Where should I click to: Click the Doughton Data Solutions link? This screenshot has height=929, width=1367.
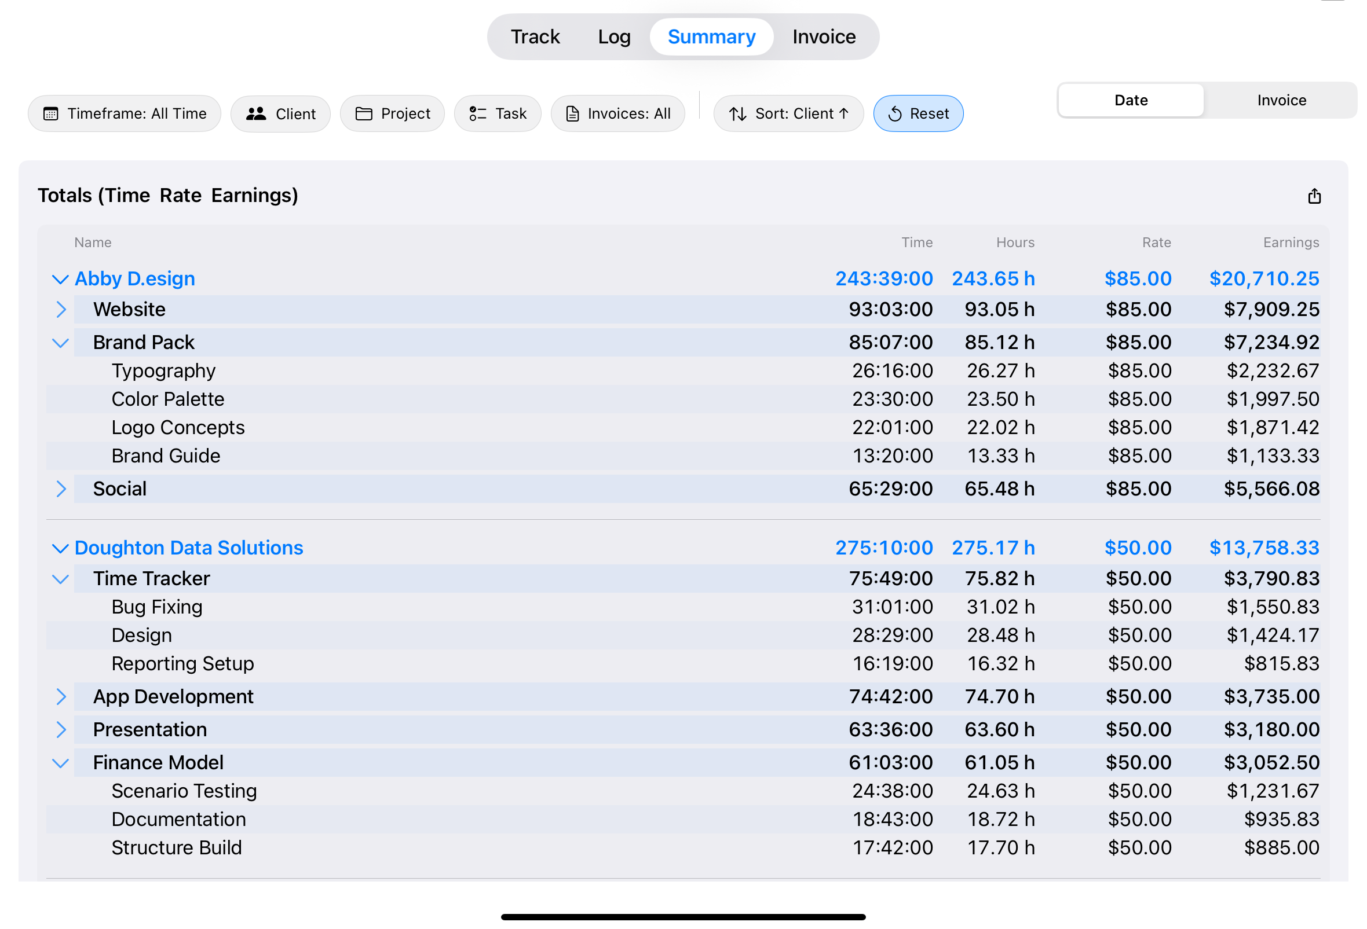[188, 548]
